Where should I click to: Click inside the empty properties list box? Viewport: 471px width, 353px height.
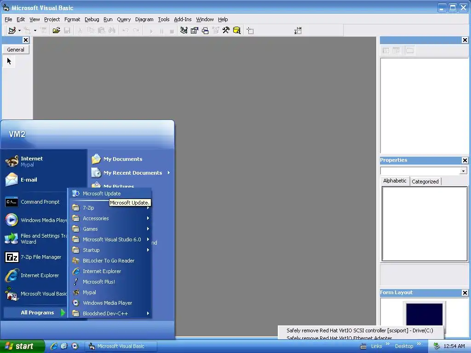coord(425,224)
